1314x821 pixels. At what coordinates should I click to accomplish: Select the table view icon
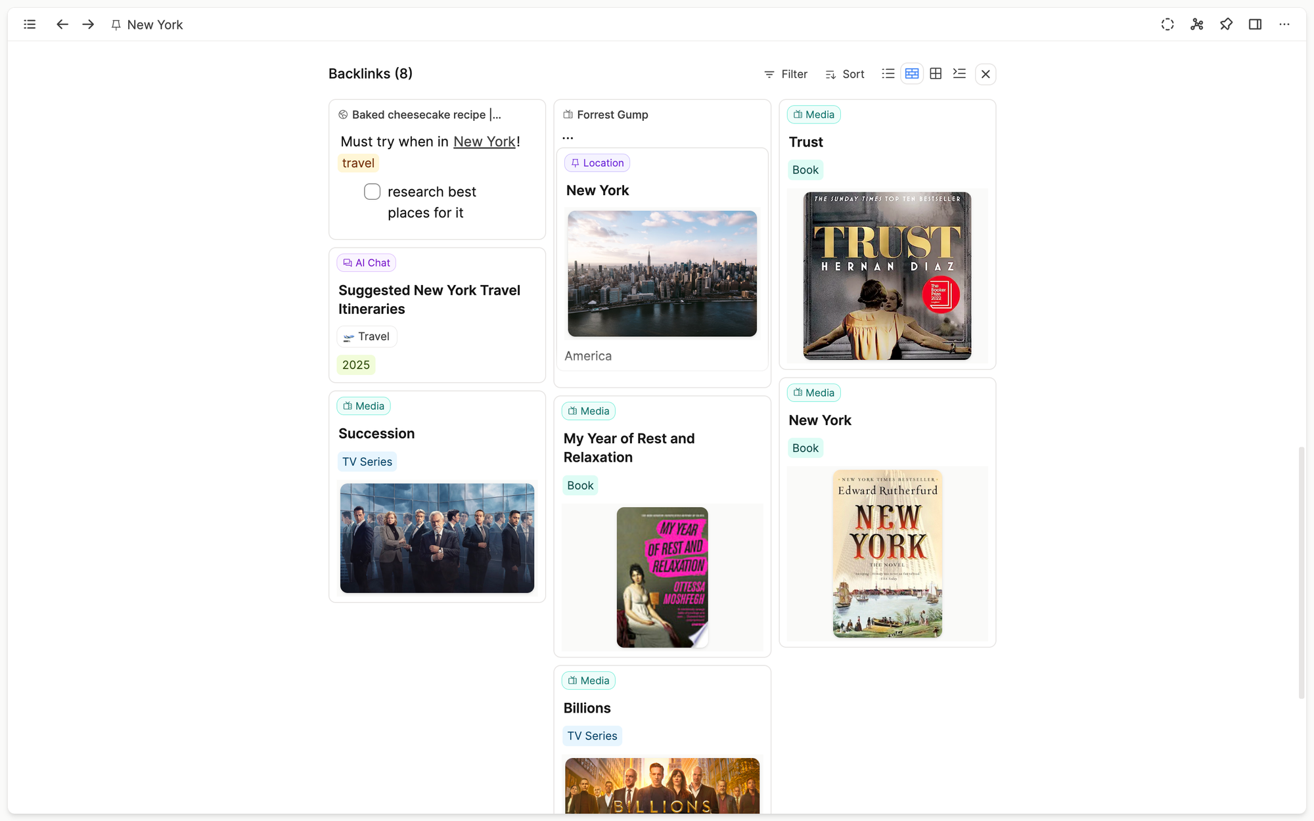(935, 74)
